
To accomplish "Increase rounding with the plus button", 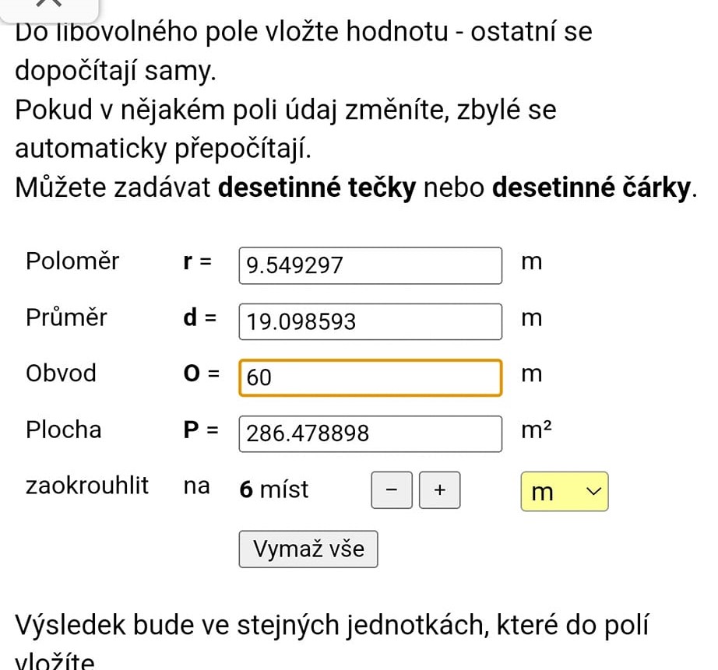I will 440,490.
